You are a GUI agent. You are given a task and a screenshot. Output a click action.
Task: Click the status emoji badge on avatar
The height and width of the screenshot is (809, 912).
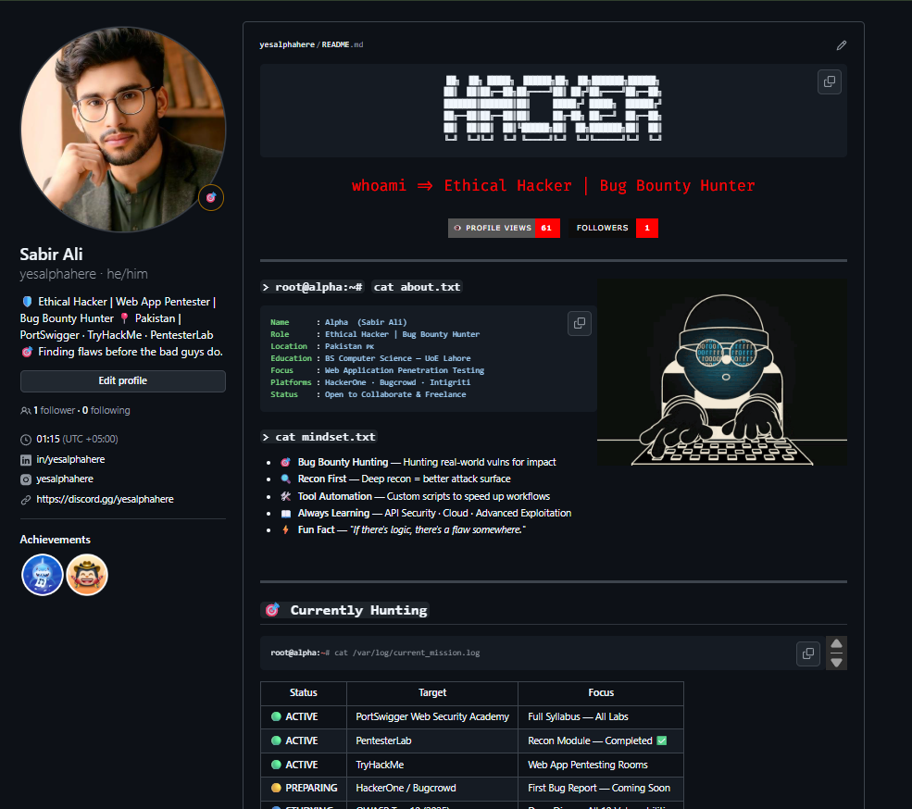click(x=211, y=197)
